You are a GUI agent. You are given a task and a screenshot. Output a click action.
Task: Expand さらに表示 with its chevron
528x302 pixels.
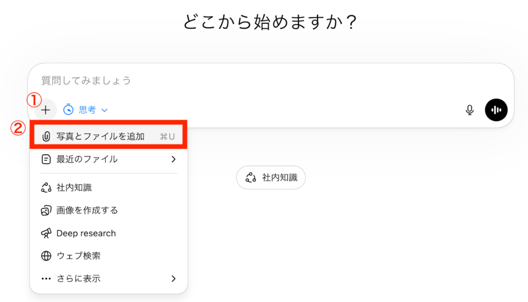pyautogui.click(x=173, y=278)
